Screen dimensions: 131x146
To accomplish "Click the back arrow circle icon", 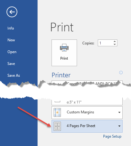I will tap(12, 12).
